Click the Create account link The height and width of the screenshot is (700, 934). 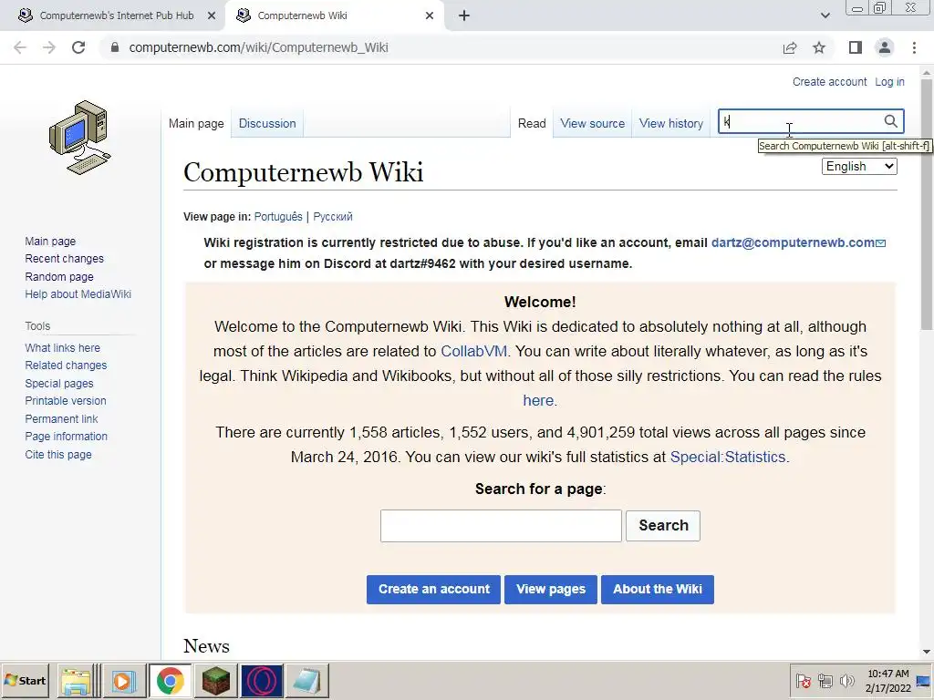pyautogui.click(x=829, y=81)
